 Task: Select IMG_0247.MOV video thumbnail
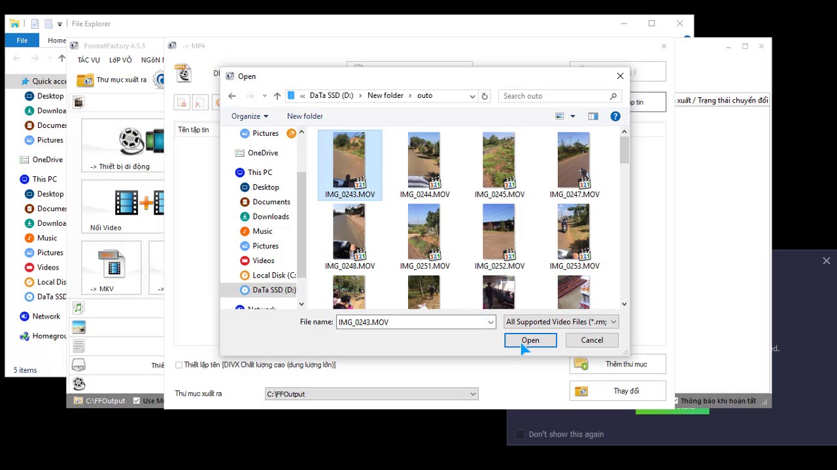(x=574, y=165)
